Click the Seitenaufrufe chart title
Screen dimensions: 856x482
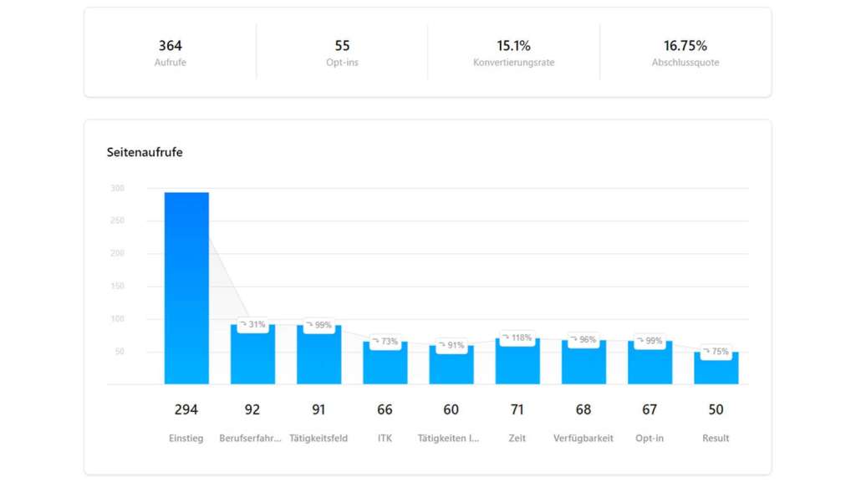tap(146, 153)
